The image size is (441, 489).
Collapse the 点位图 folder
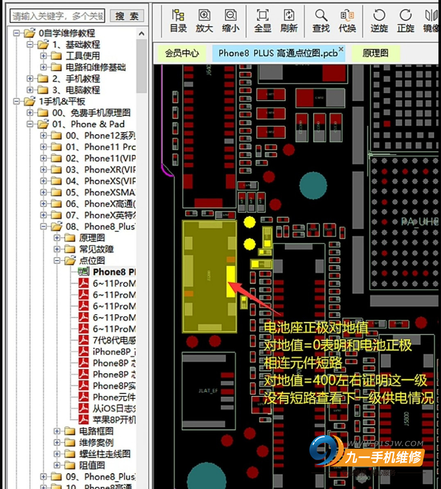tap(57, 260)
